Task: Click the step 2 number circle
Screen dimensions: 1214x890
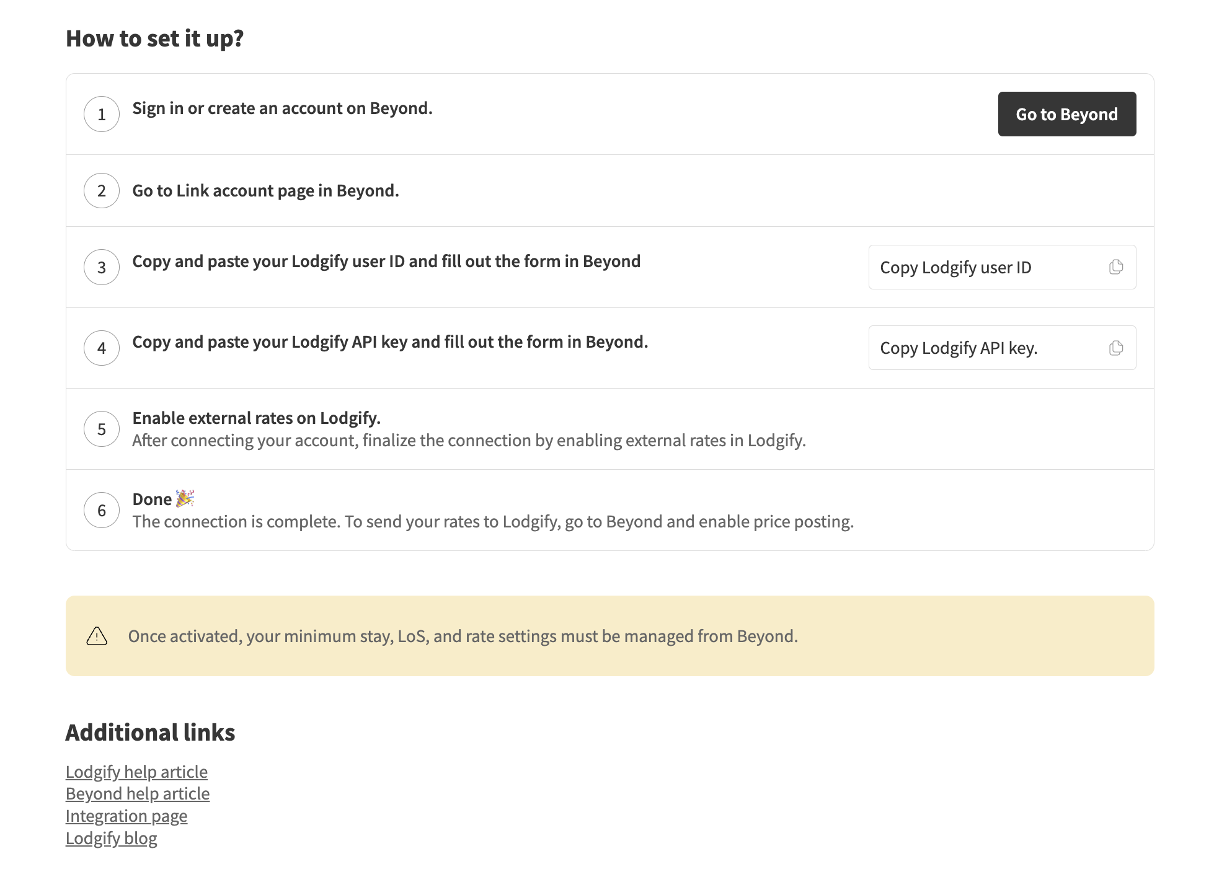Action: click(x=102, y=191)
